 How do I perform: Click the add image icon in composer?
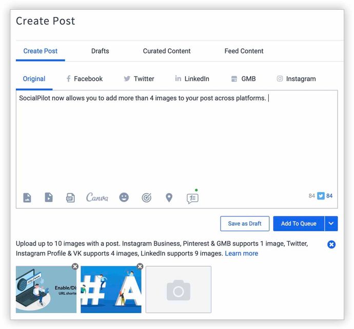coord(27,197)
